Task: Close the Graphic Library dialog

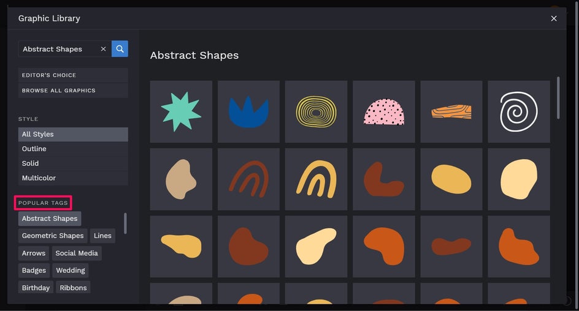Action: pos(553,18)
